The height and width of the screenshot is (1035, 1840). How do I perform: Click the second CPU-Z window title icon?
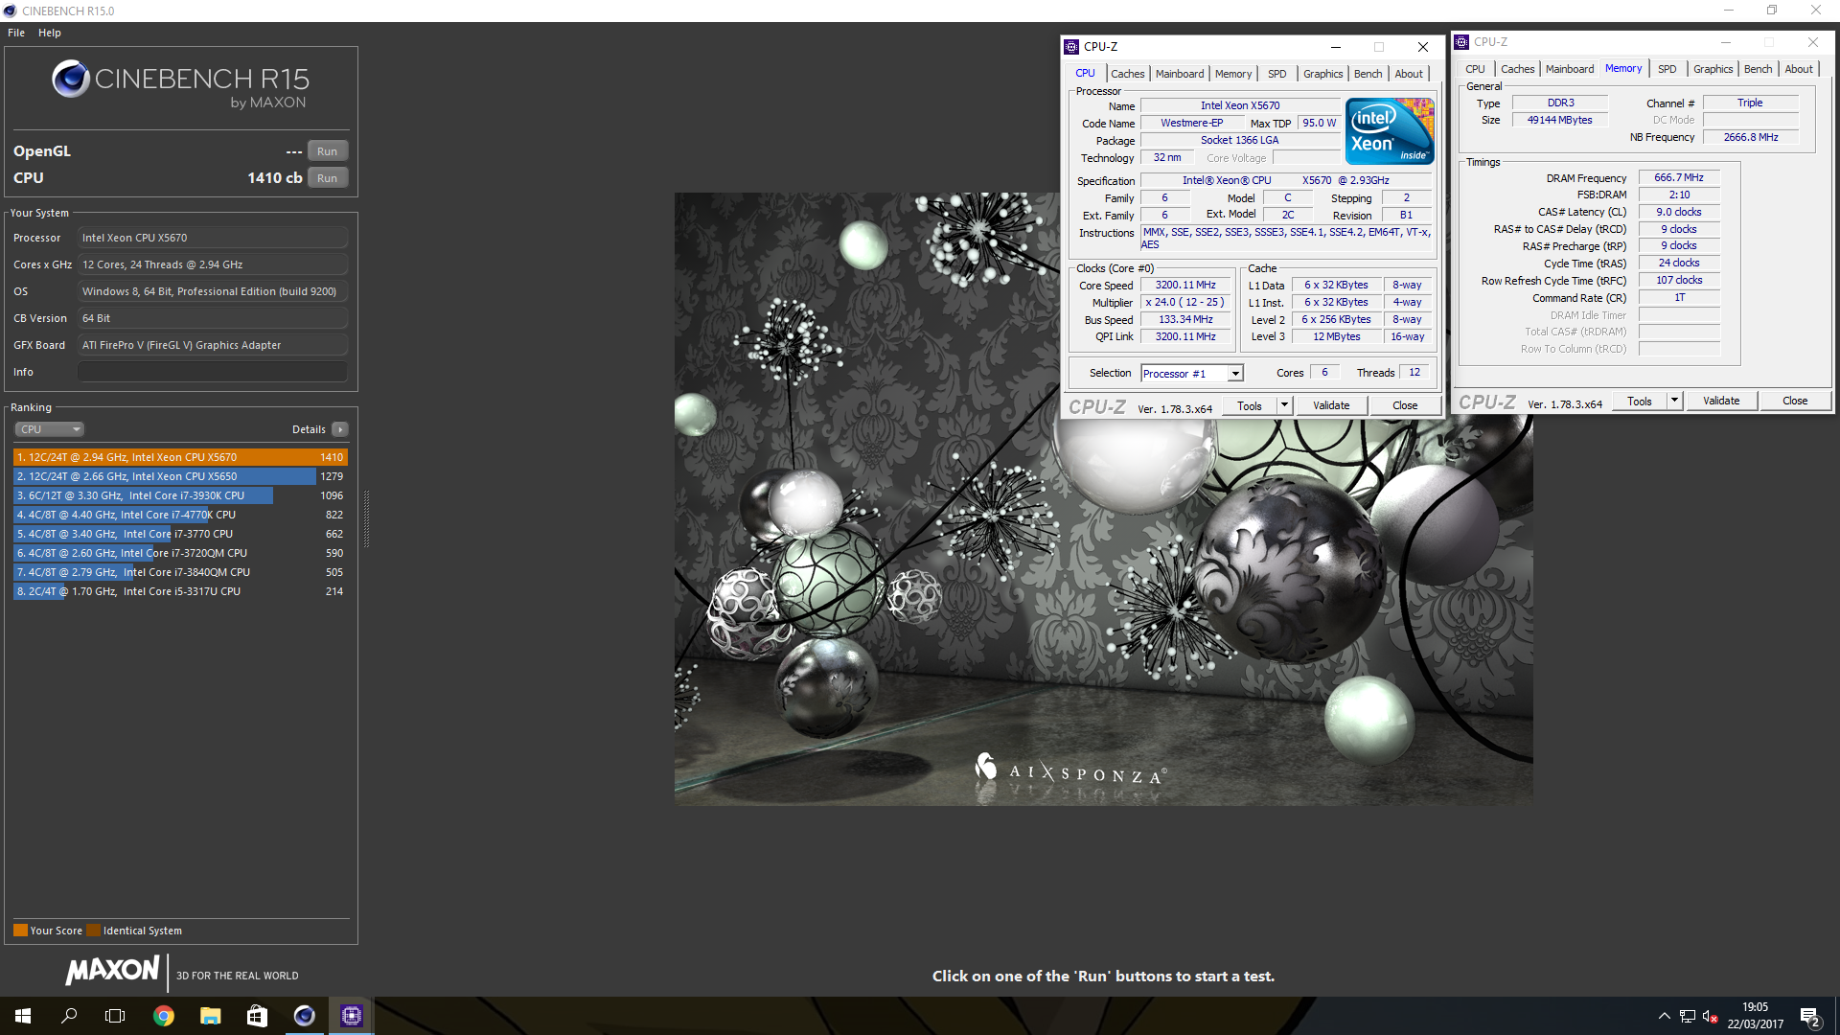1461,41
